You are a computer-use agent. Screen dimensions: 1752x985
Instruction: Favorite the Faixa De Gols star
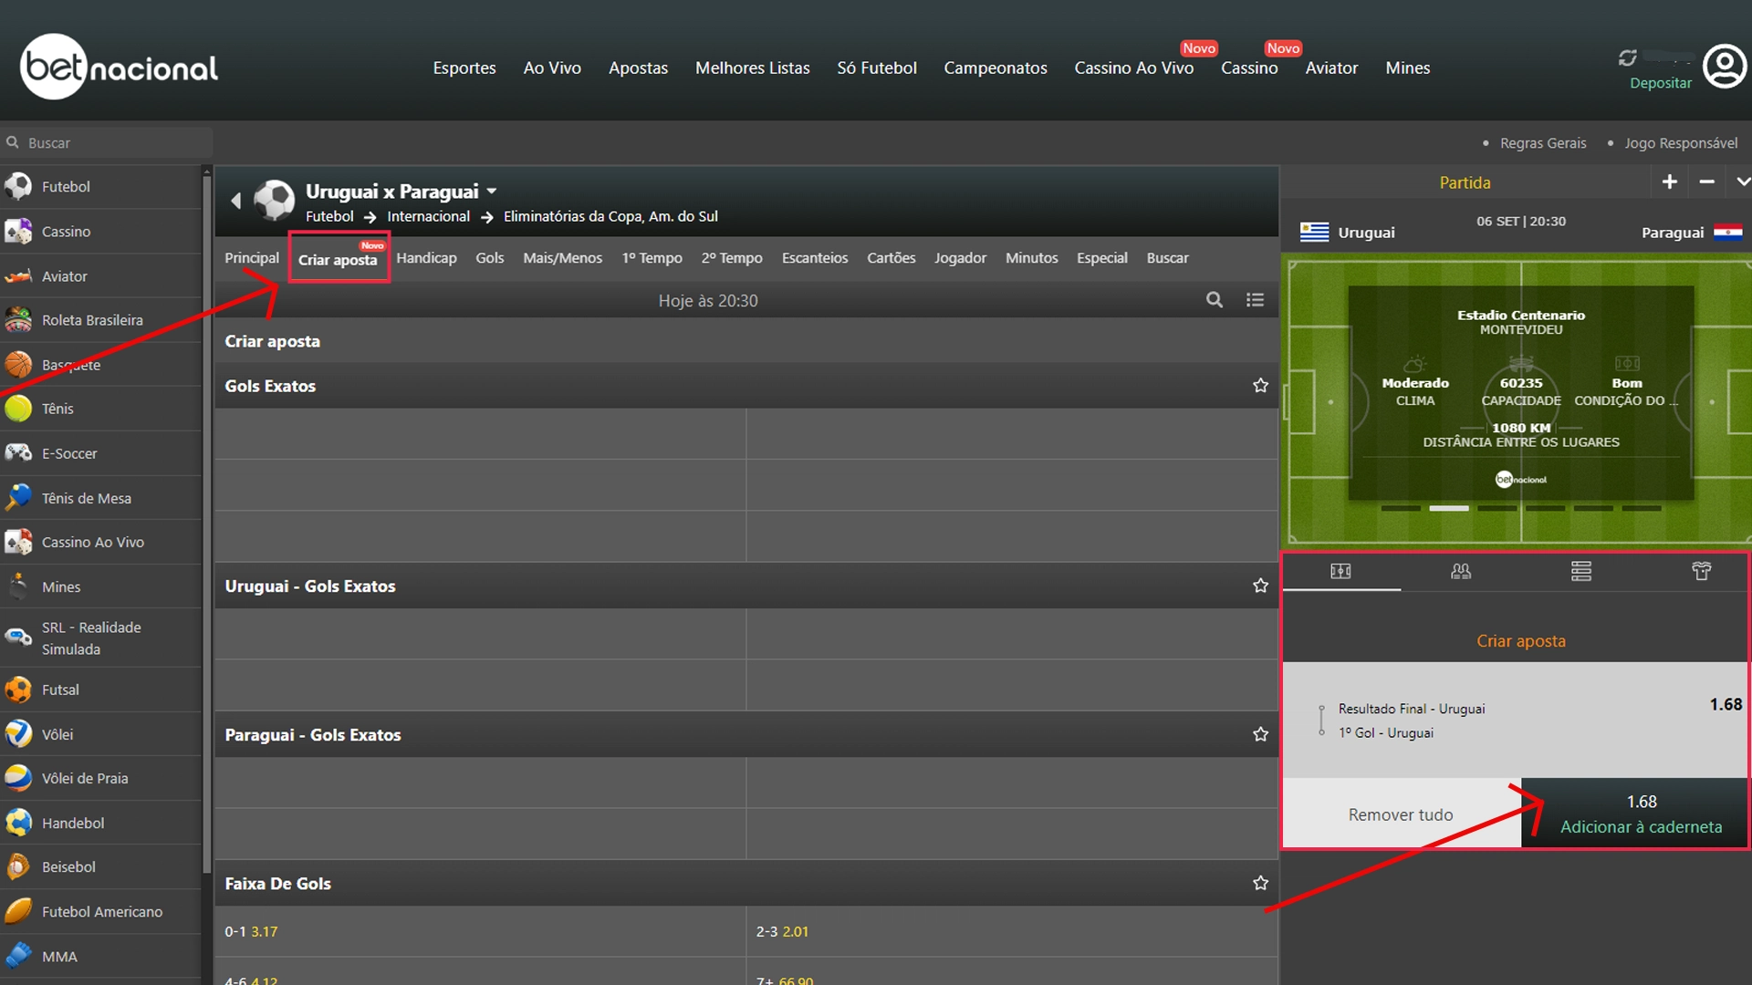pos(1260,883)
